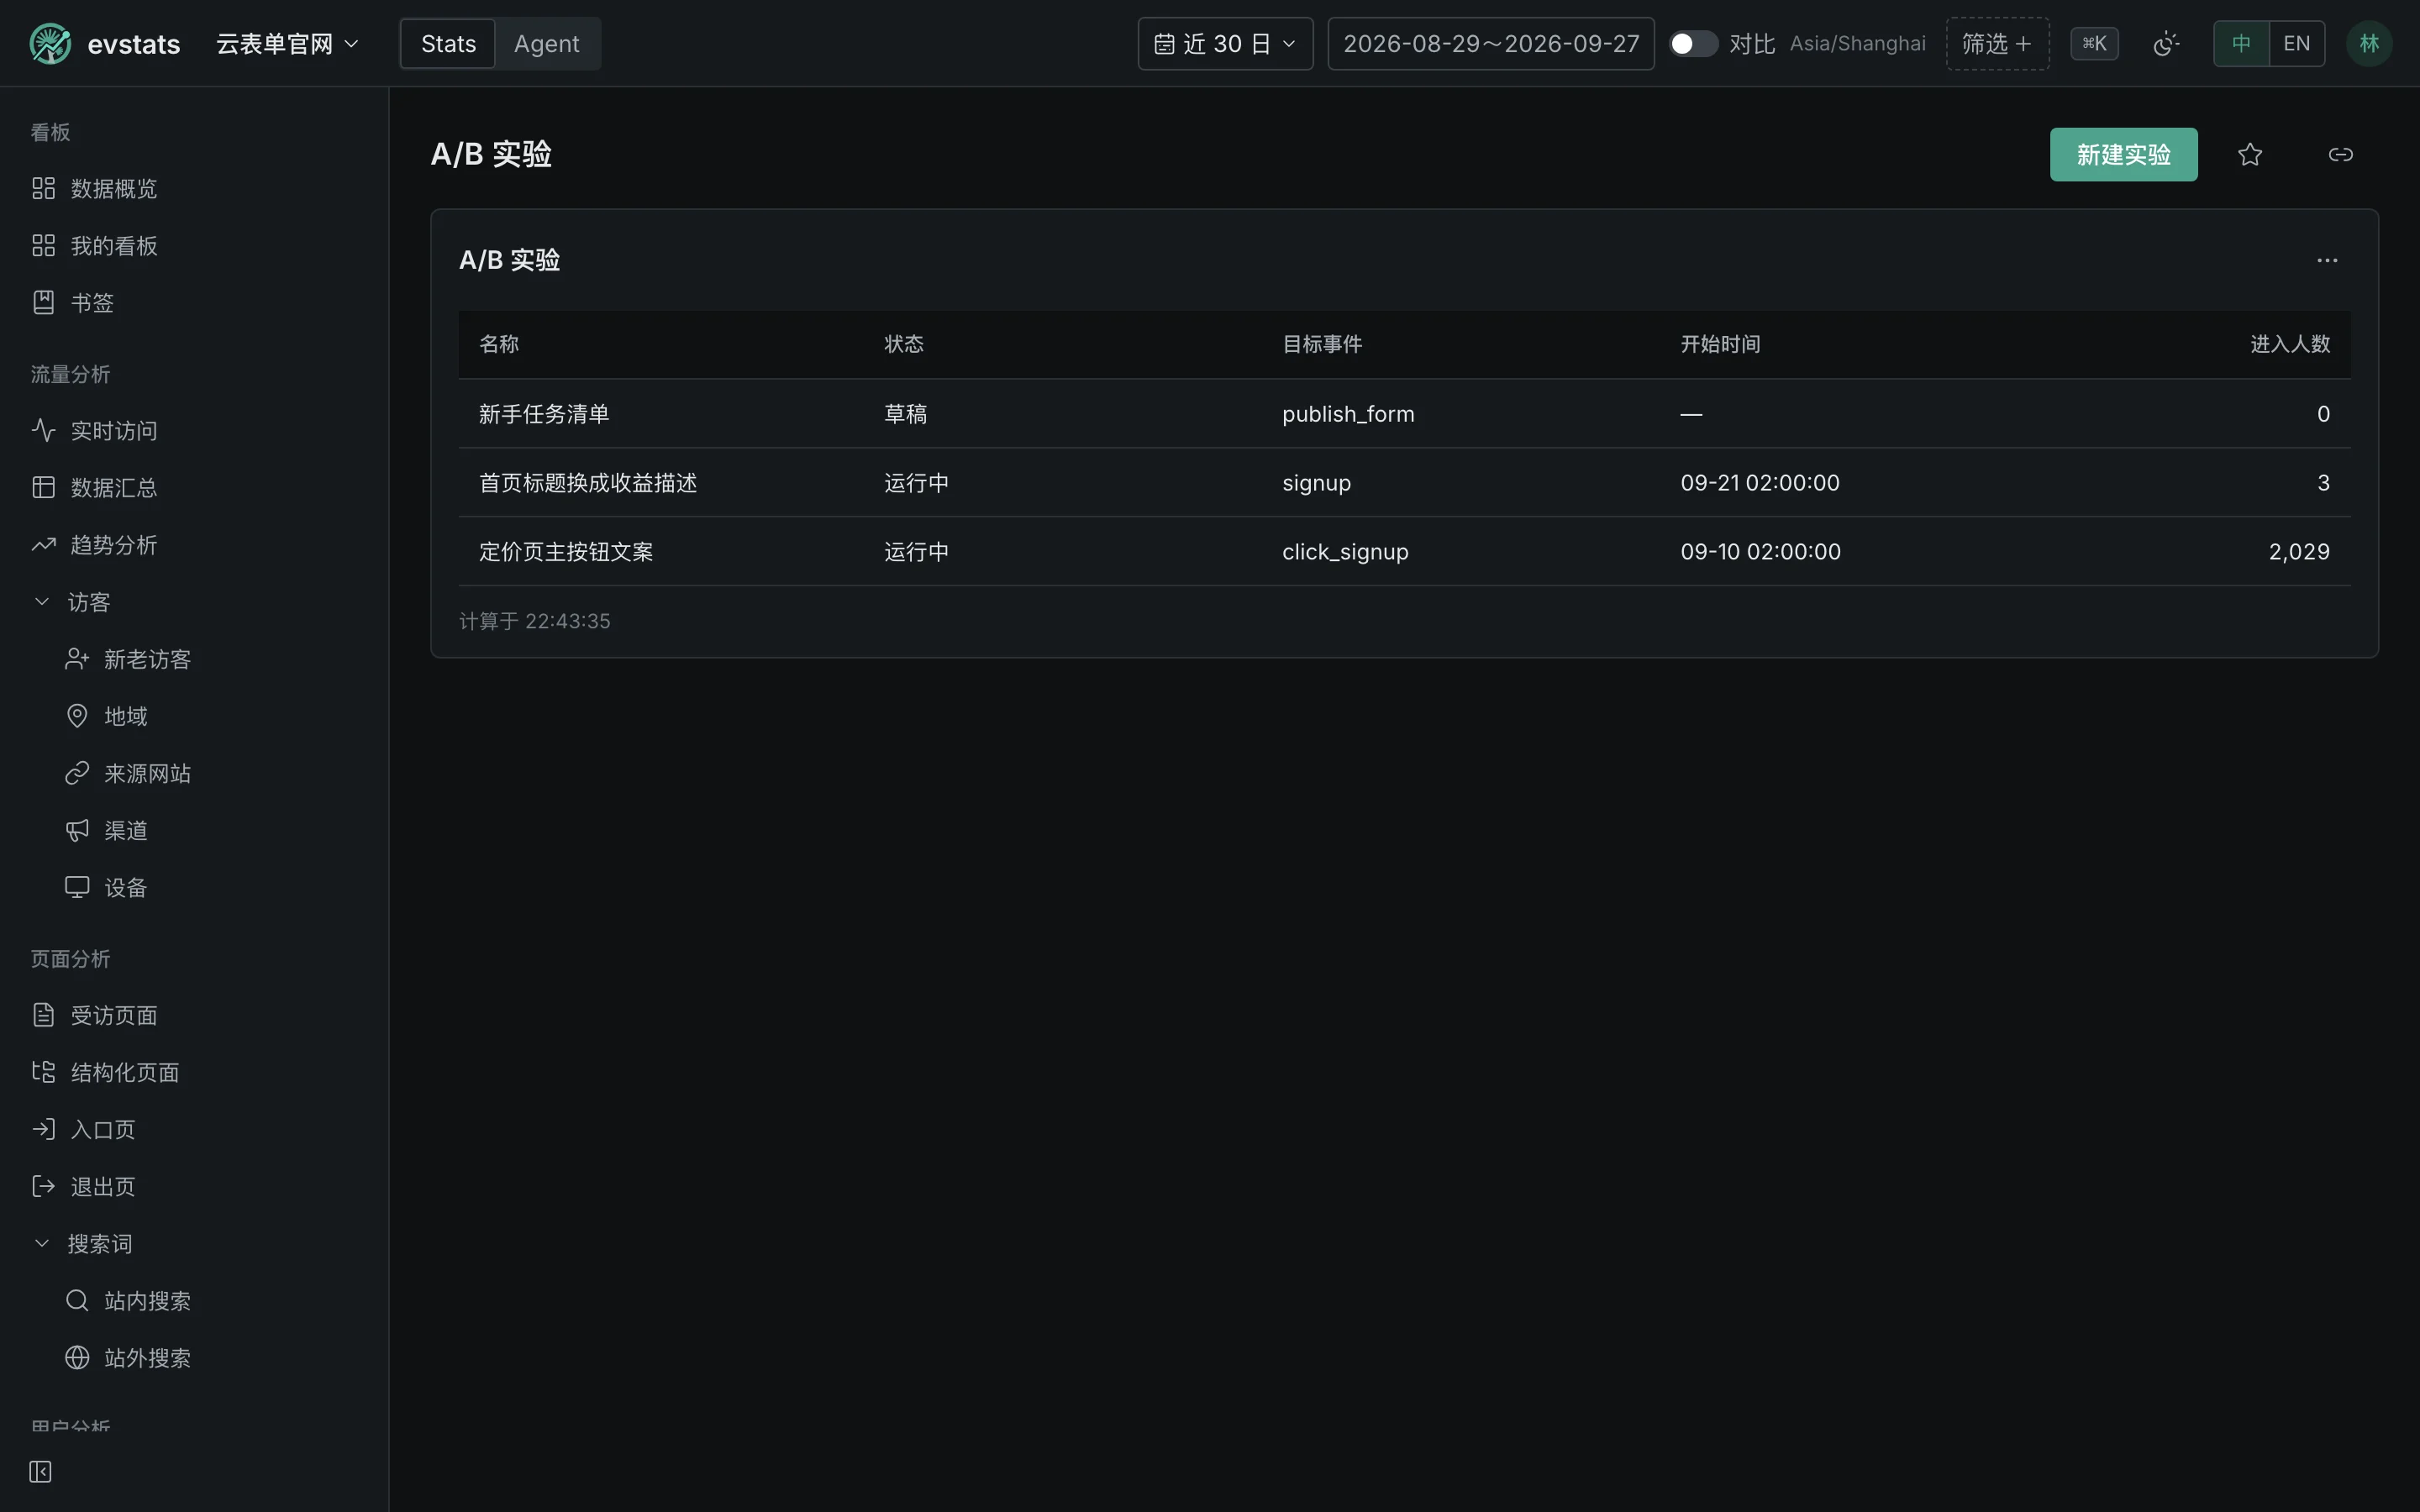2420x1512 pixels.
Task: Open 站内搜索 site search
Action: pos(211,1301)
